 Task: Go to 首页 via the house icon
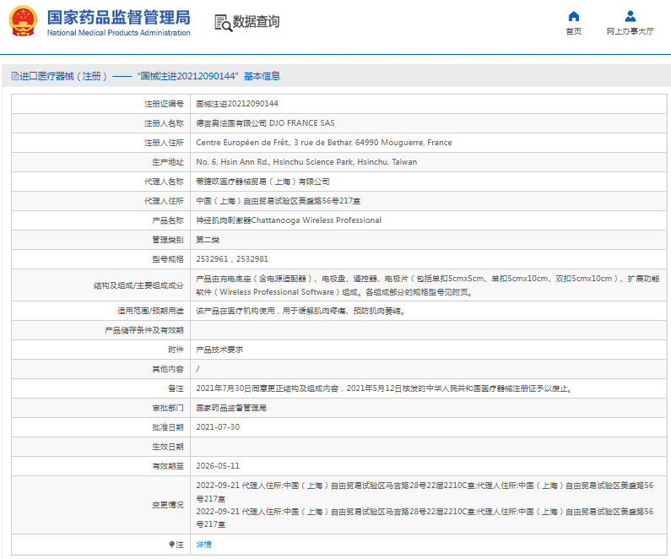click(x=573, y=16)
